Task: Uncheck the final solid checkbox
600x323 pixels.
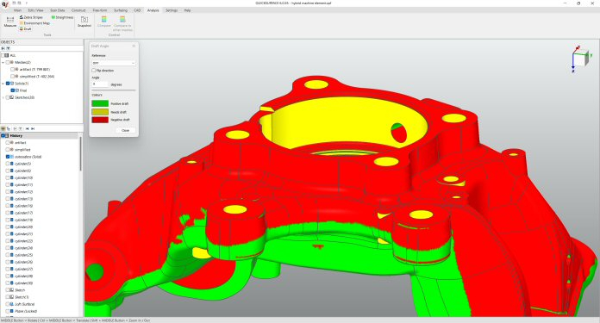Action: [13, 90]
